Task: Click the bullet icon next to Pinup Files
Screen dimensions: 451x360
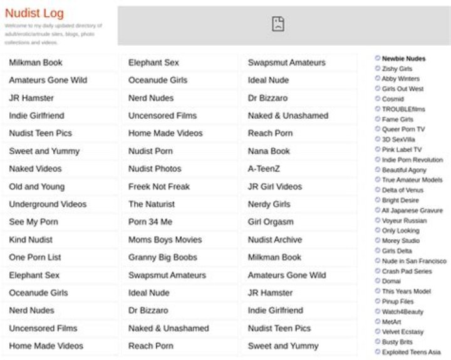Action: pos(377,301)
